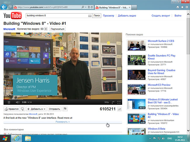This screenshot has width=190, height=142.
Task: Click the taskbar clock 16:52
Action: click(x=180, y=138)
